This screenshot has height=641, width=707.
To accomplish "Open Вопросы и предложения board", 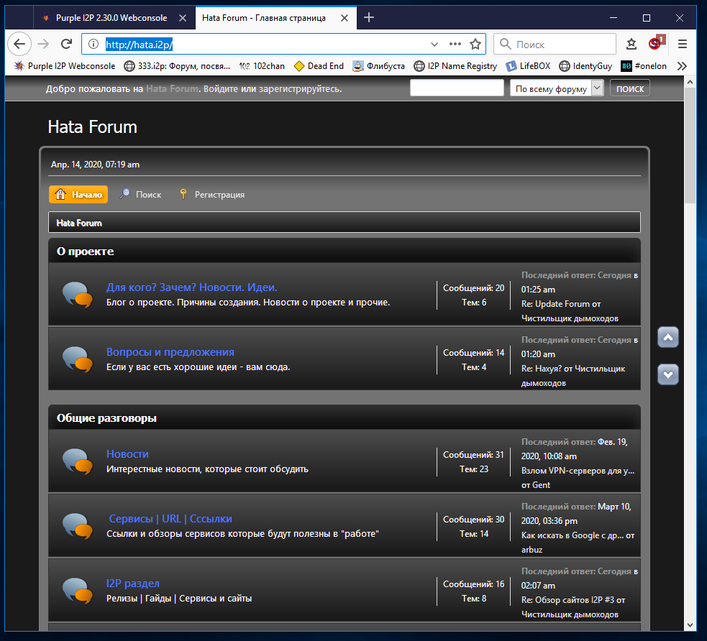I will 170,352.
